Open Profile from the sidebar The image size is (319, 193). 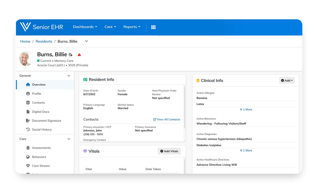point(36,94)
